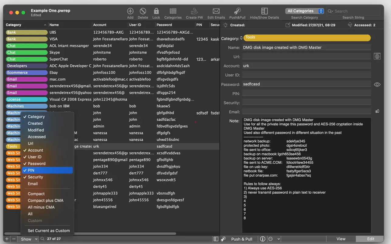Open the Tools category popup in details
The width and height of the screenshot is (391, 244).
[307, 38]
